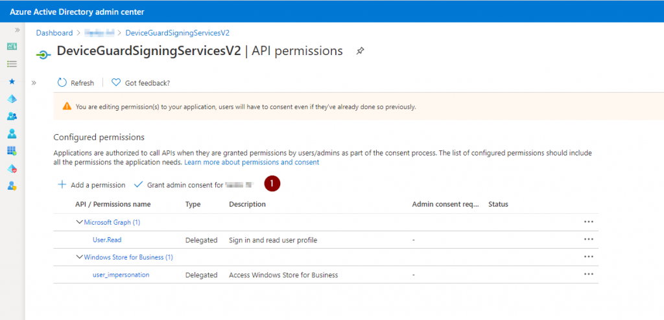
Task: Click the Refresh label in the toolbar
Action: [82, 83]
